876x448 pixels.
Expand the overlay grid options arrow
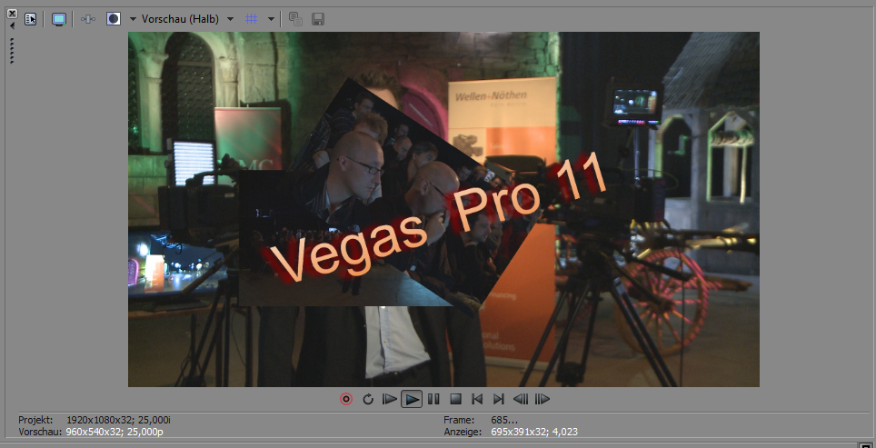[271, 19]
